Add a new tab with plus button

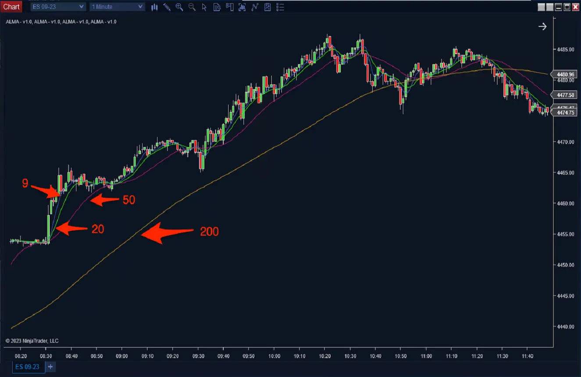[50, 366]
